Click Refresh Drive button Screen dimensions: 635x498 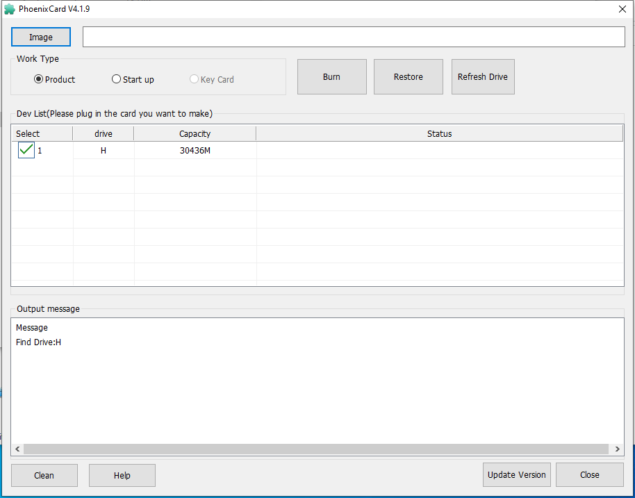tap(483, 77)
